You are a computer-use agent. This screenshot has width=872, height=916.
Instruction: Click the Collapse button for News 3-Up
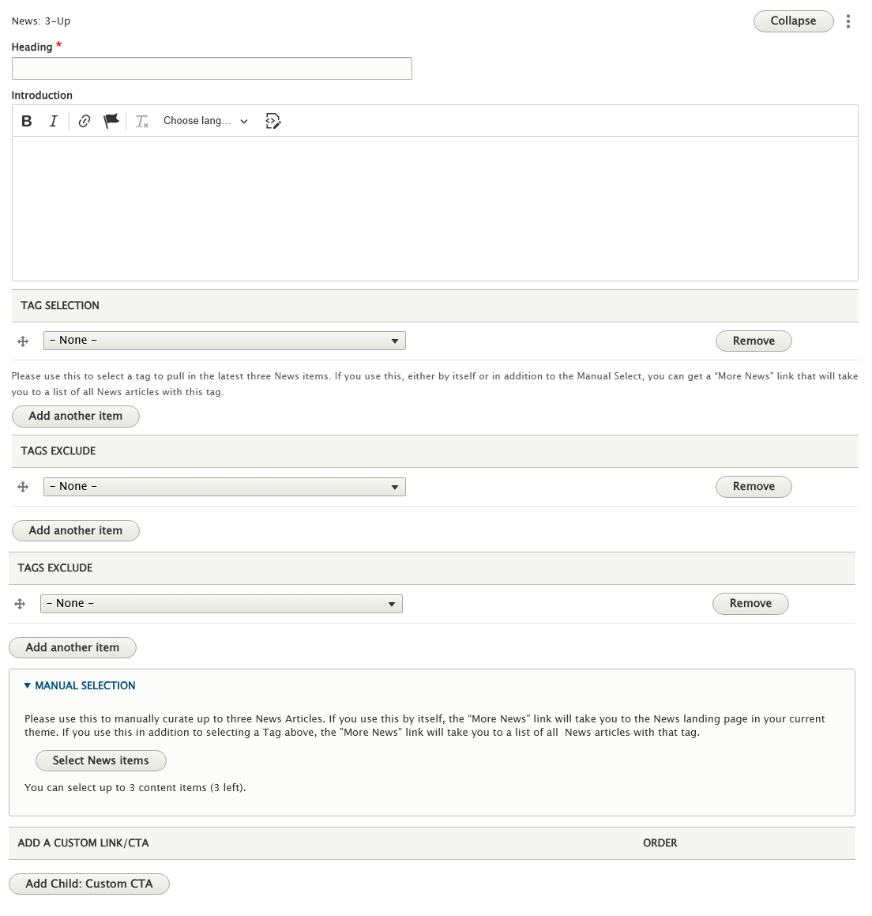793,21
